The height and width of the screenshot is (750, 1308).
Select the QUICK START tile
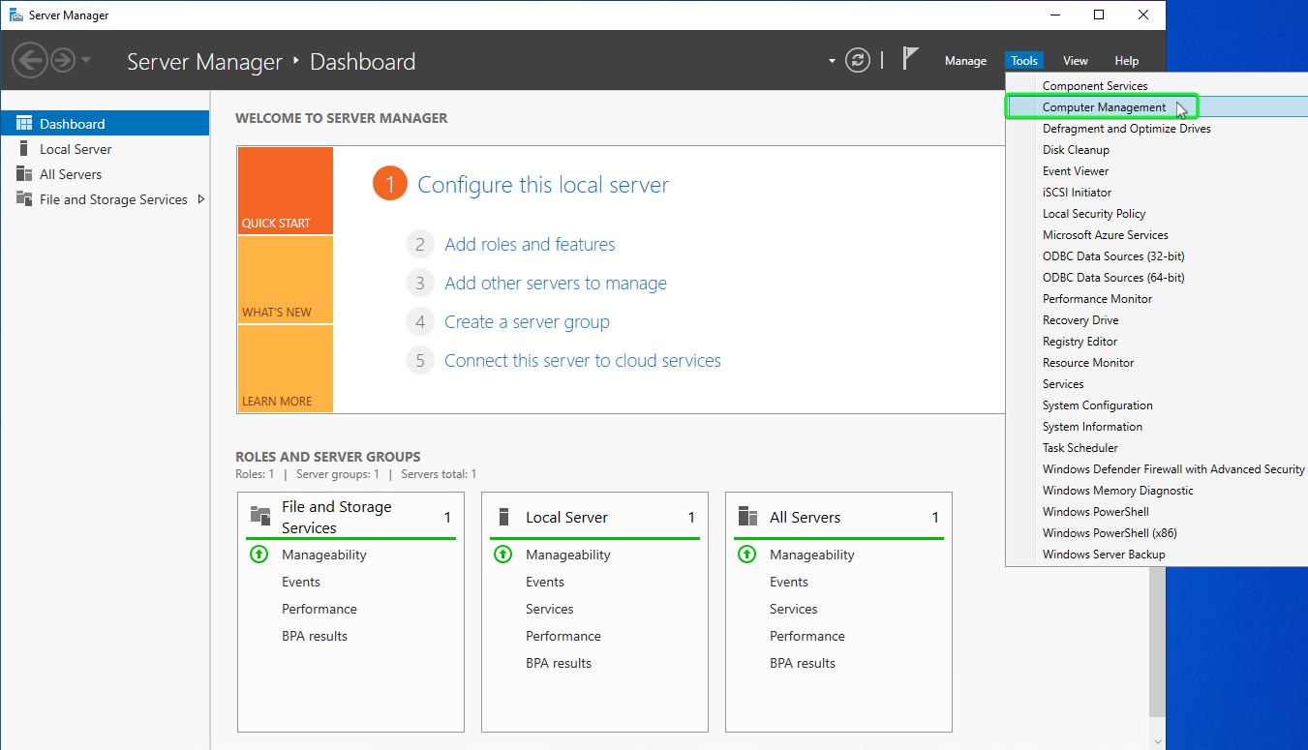pyautogui.click(x=286, y=191)
